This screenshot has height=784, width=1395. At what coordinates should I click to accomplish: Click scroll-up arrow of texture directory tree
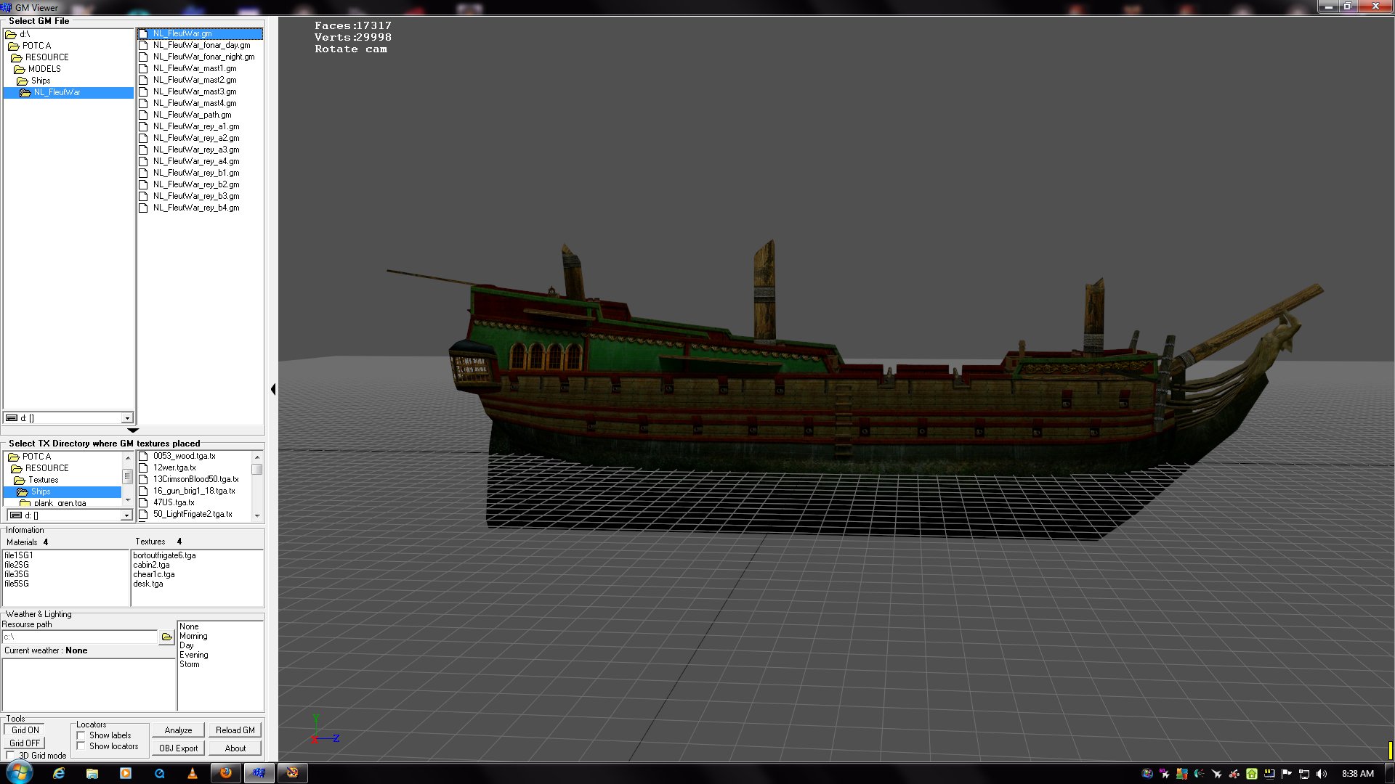click(x=128, y=457)
